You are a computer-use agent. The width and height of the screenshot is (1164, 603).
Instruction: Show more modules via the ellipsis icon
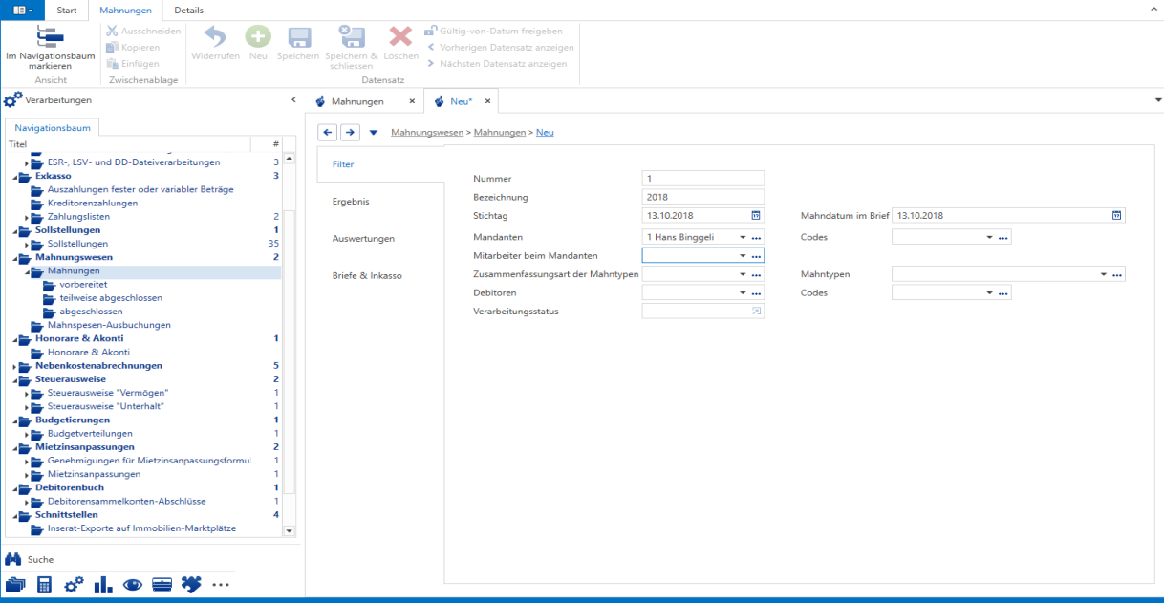[x=221, y=585]
